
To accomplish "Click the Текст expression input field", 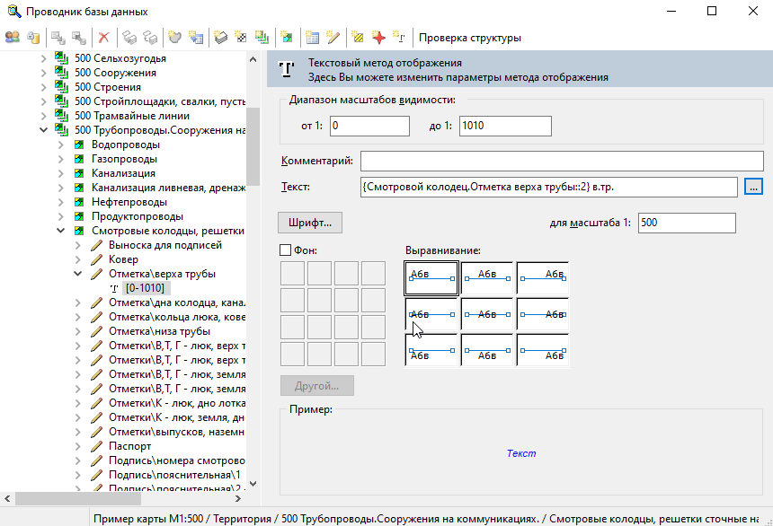I will tap(548, 188).
